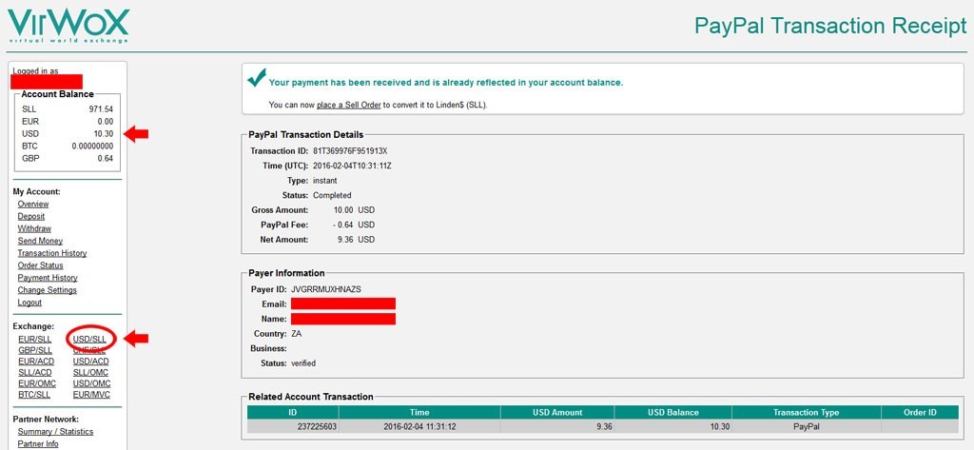The image size is (974, 450).
Task: Click the Order ID column header
Action: [x=920, y=413]
